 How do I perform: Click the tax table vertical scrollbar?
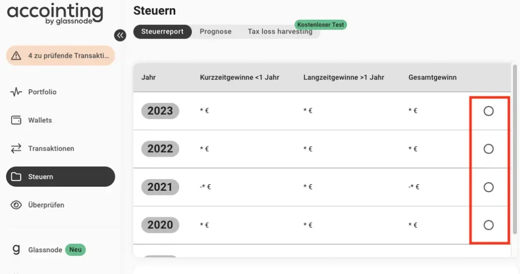pos(515,152)
